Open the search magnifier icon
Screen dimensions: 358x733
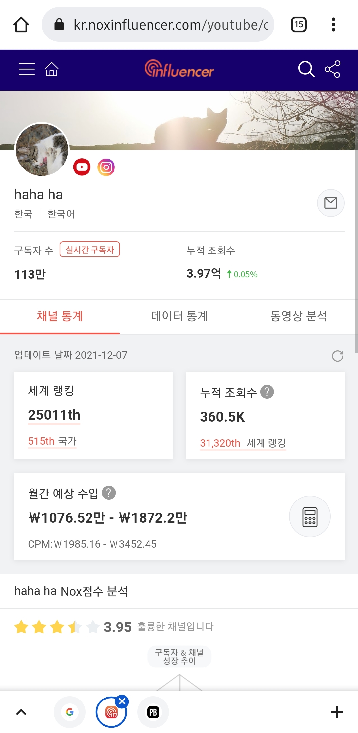coord(306,69)
